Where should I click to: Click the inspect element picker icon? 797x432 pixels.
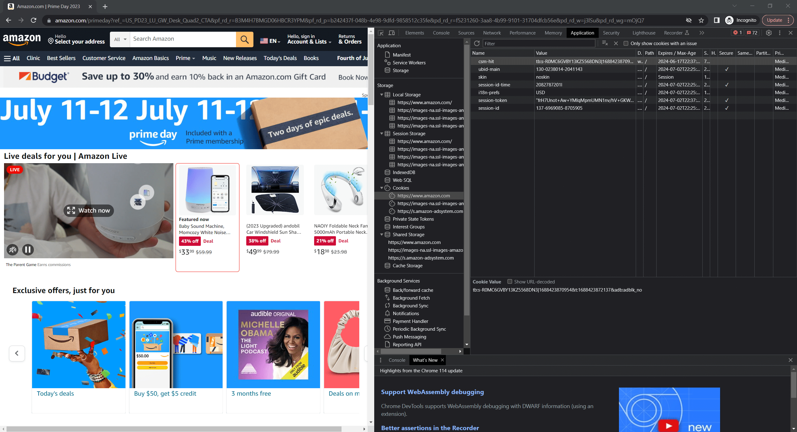[x=380, y=33]
